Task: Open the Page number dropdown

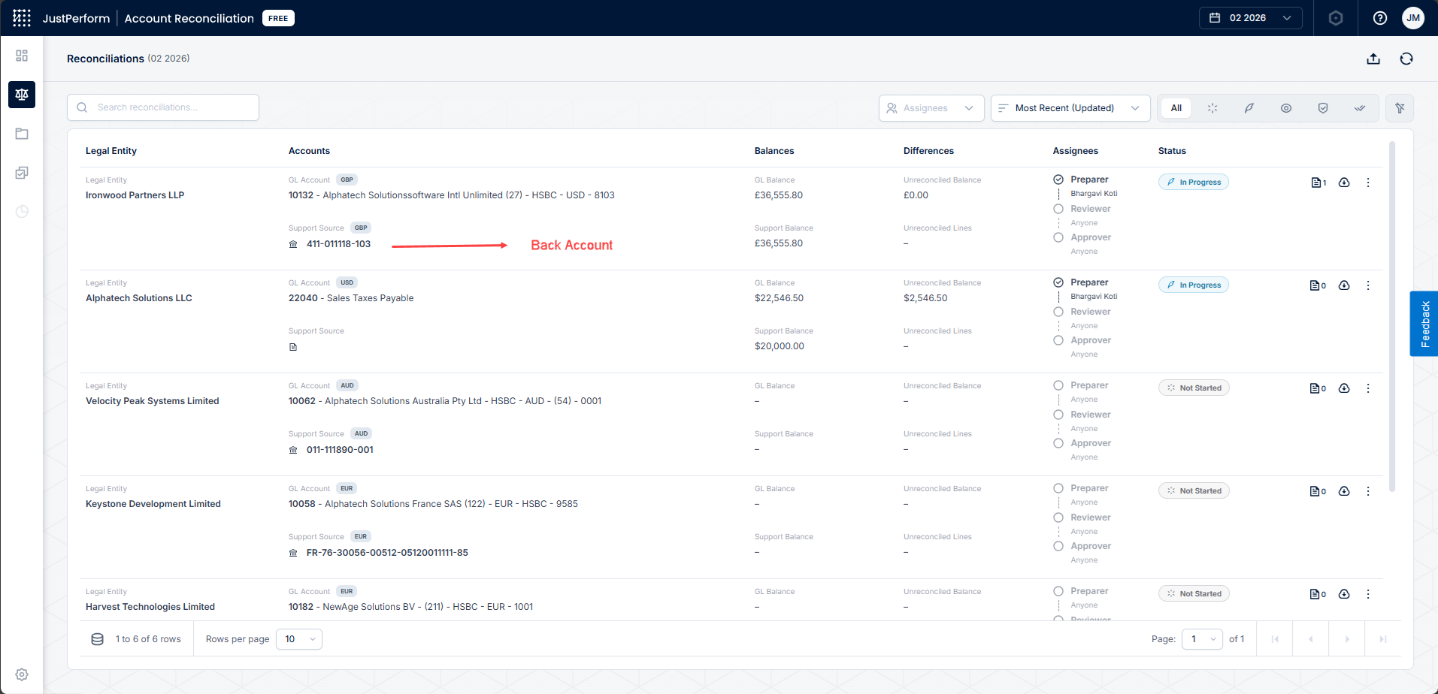Action: tap(1203, 639)
